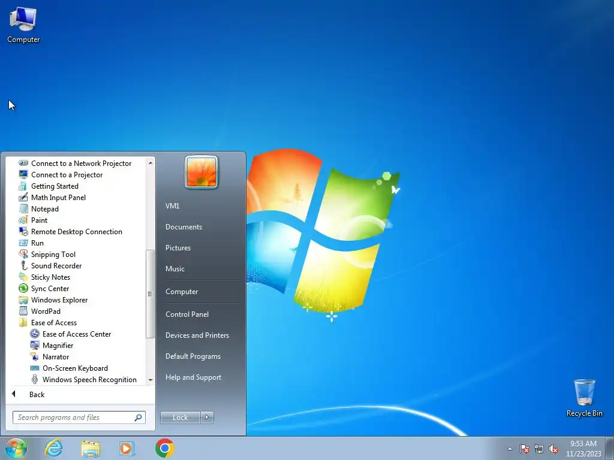Select the Computer desktop icon
Image resolution: width=614 pixels, height=460 pixels.
[x=23, y=25]
